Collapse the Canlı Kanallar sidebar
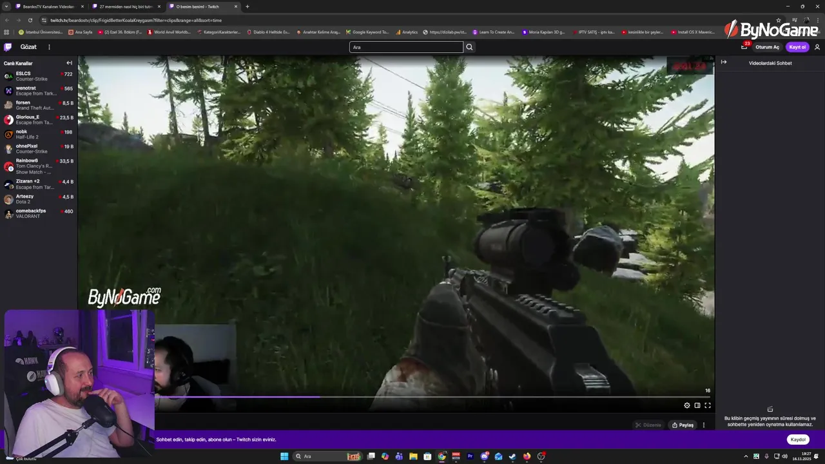The height and width of the screenshot is (464, 825). tap(69, 63)
